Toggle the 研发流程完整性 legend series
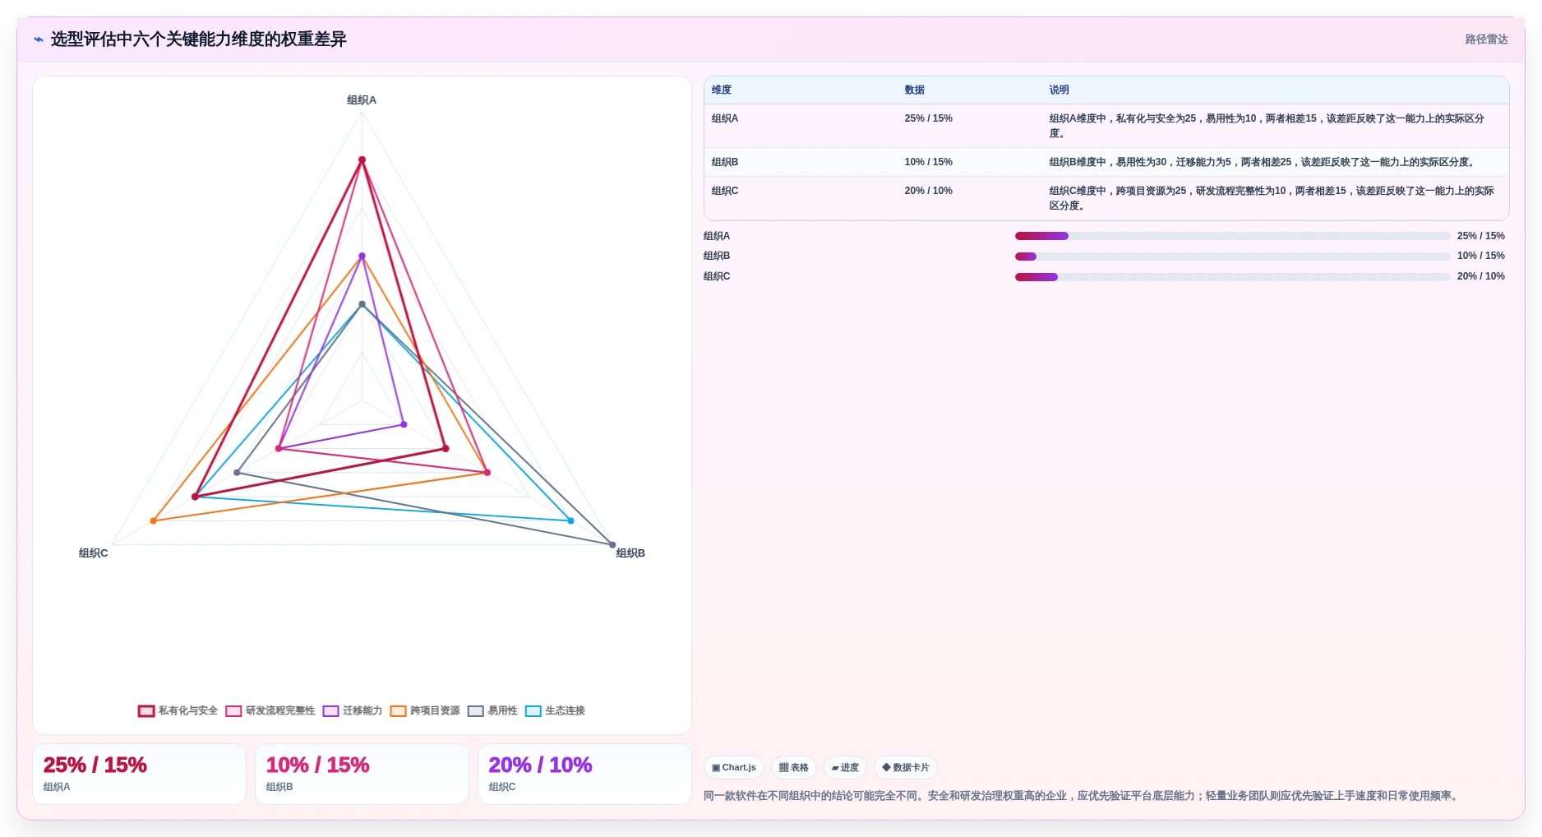The image size is (1542, 837). coord(270,710)
